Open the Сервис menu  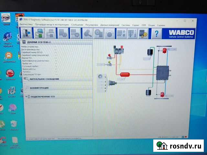(136, 25)
